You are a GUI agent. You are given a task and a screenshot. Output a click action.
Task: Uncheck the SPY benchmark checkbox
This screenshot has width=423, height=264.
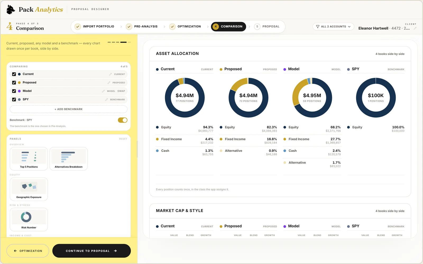(14, 100)
